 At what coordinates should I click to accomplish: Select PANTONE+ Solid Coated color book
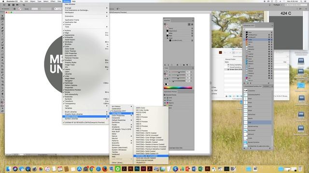coord(151,151)
